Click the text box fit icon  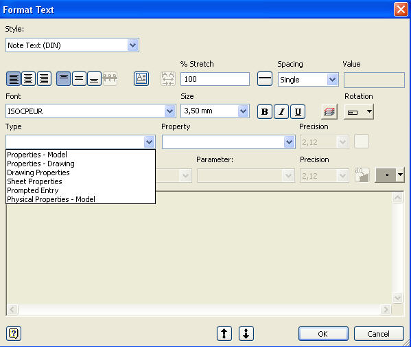141,78
